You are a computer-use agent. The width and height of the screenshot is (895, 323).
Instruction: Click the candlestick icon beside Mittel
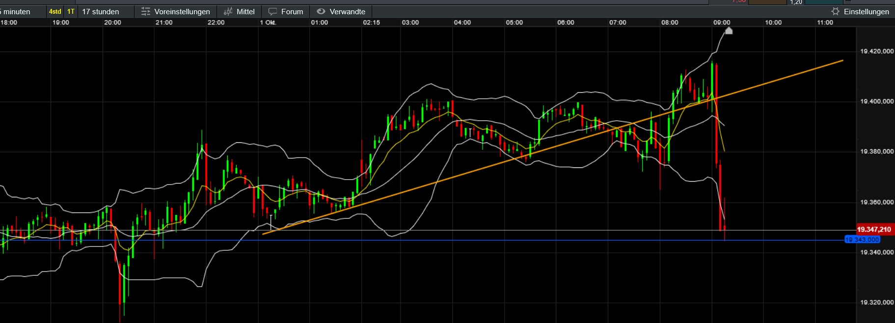[x=228, y=11]
